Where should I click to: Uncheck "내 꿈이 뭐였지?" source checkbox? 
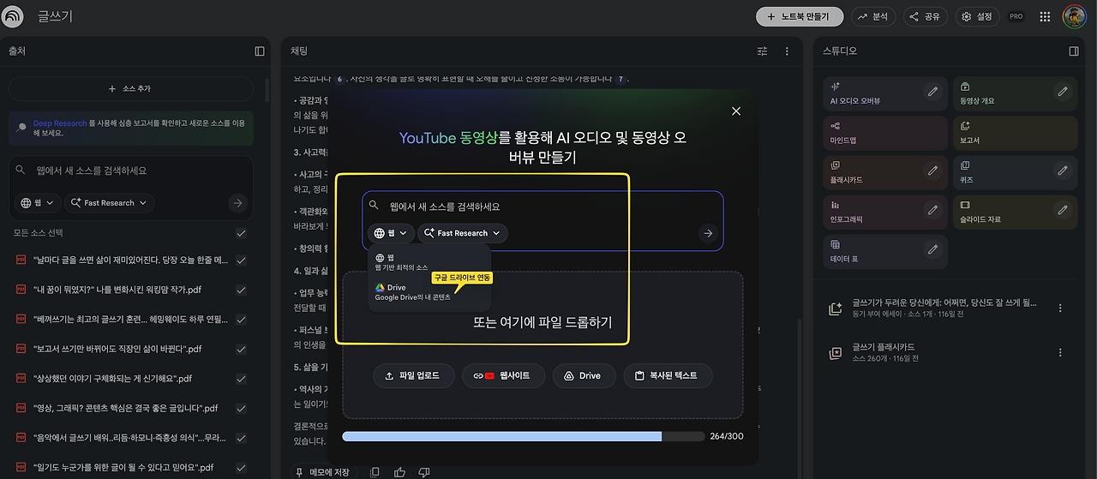click(241, 290)
